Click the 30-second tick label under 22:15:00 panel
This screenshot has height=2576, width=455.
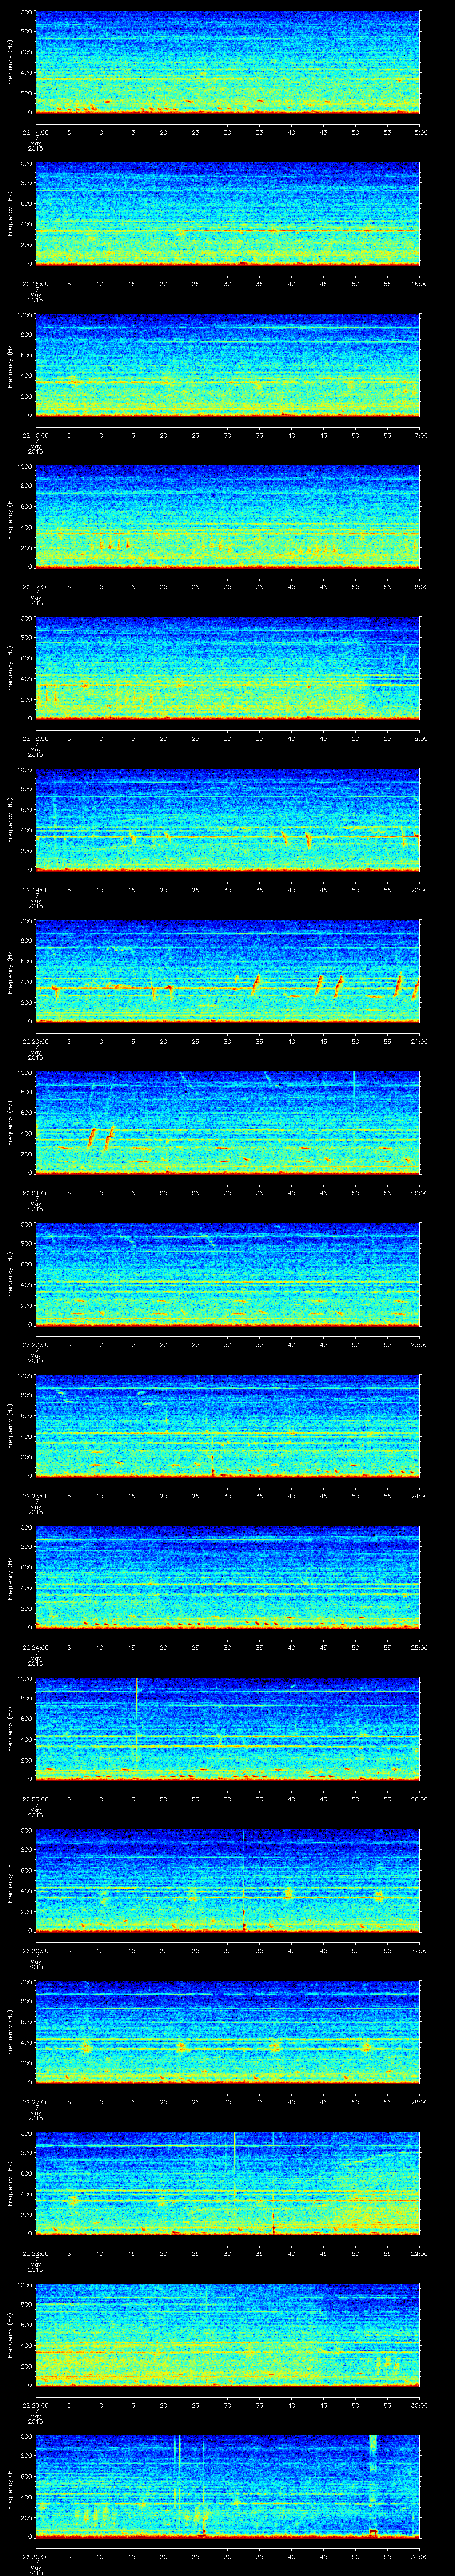[227, 283]
